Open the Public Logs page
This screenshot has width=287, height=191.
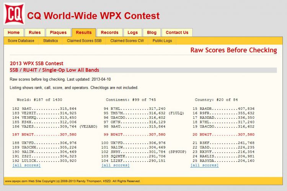(162, 41)
